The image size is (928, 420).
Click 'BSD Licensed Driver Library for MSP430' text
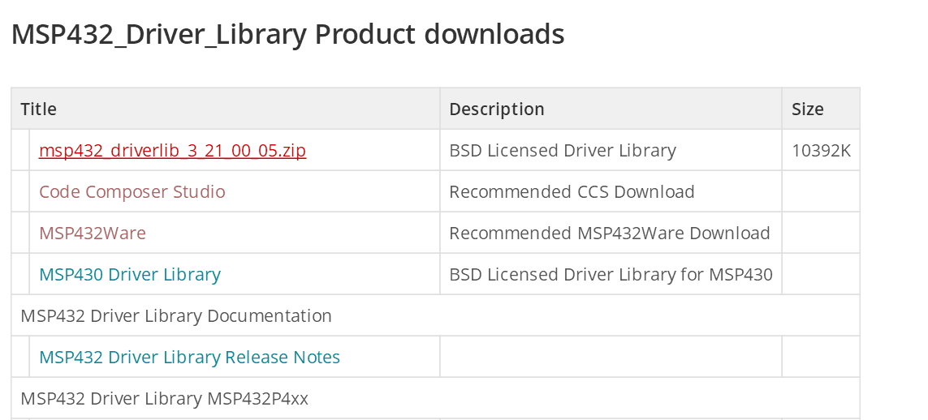(x=611, y=275)
